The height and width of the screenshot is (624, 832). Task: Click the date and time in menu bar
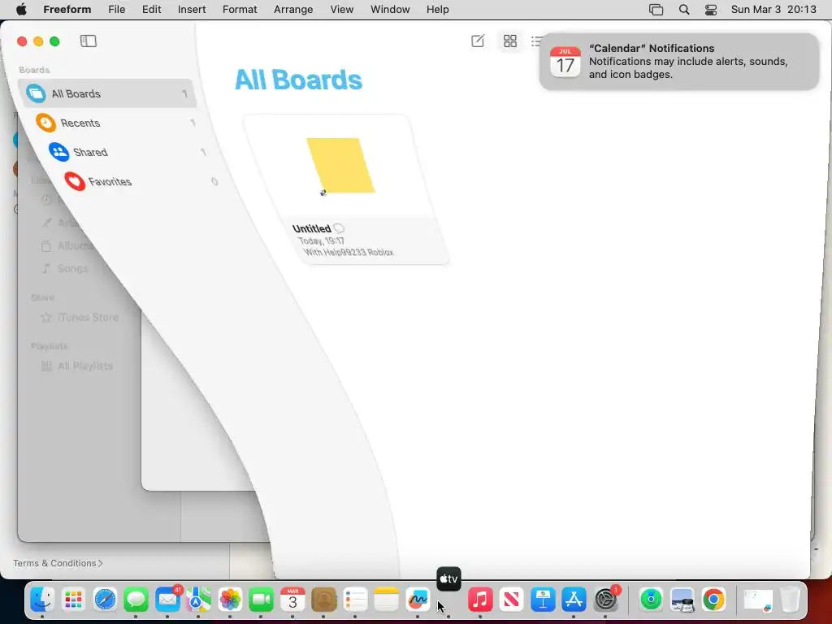(x=773, y=10)
